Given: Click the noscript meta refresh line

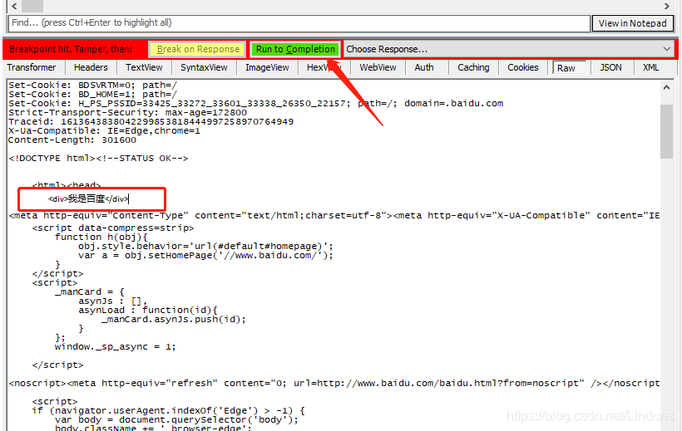Looking at the screenshot, I should [334, 383].
